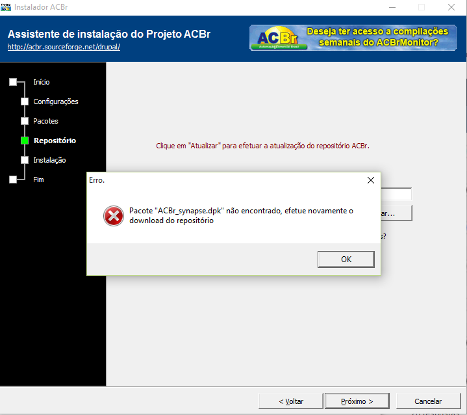Select the Início step marker
This screenshot has height=415, width=467.
pyautogui.click(x=13, y=82)
